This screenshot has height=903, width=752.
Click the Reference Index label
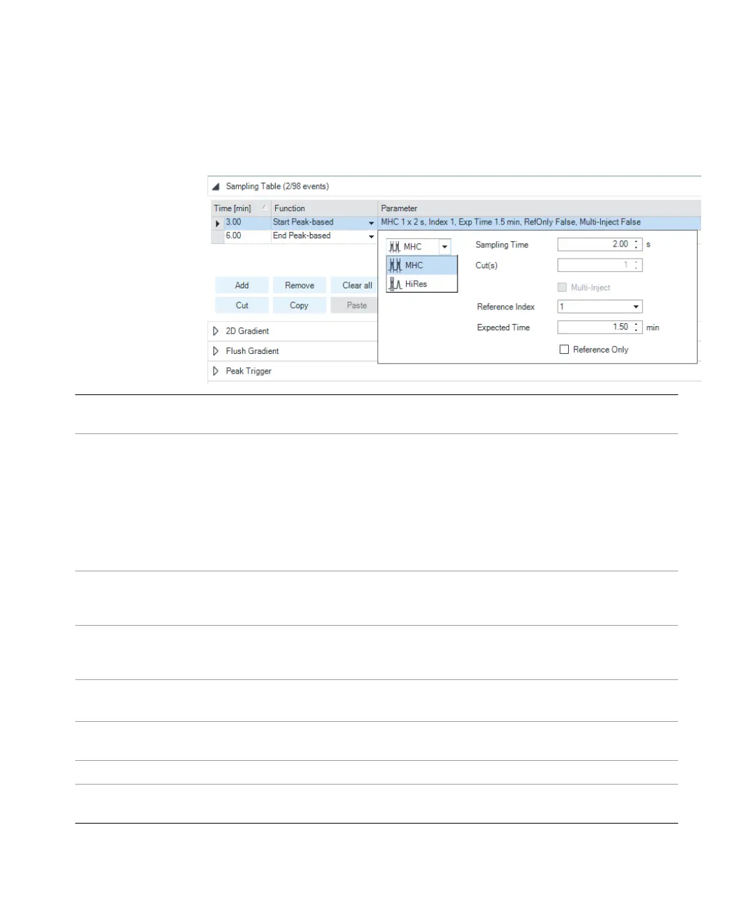tap(506, 307)
